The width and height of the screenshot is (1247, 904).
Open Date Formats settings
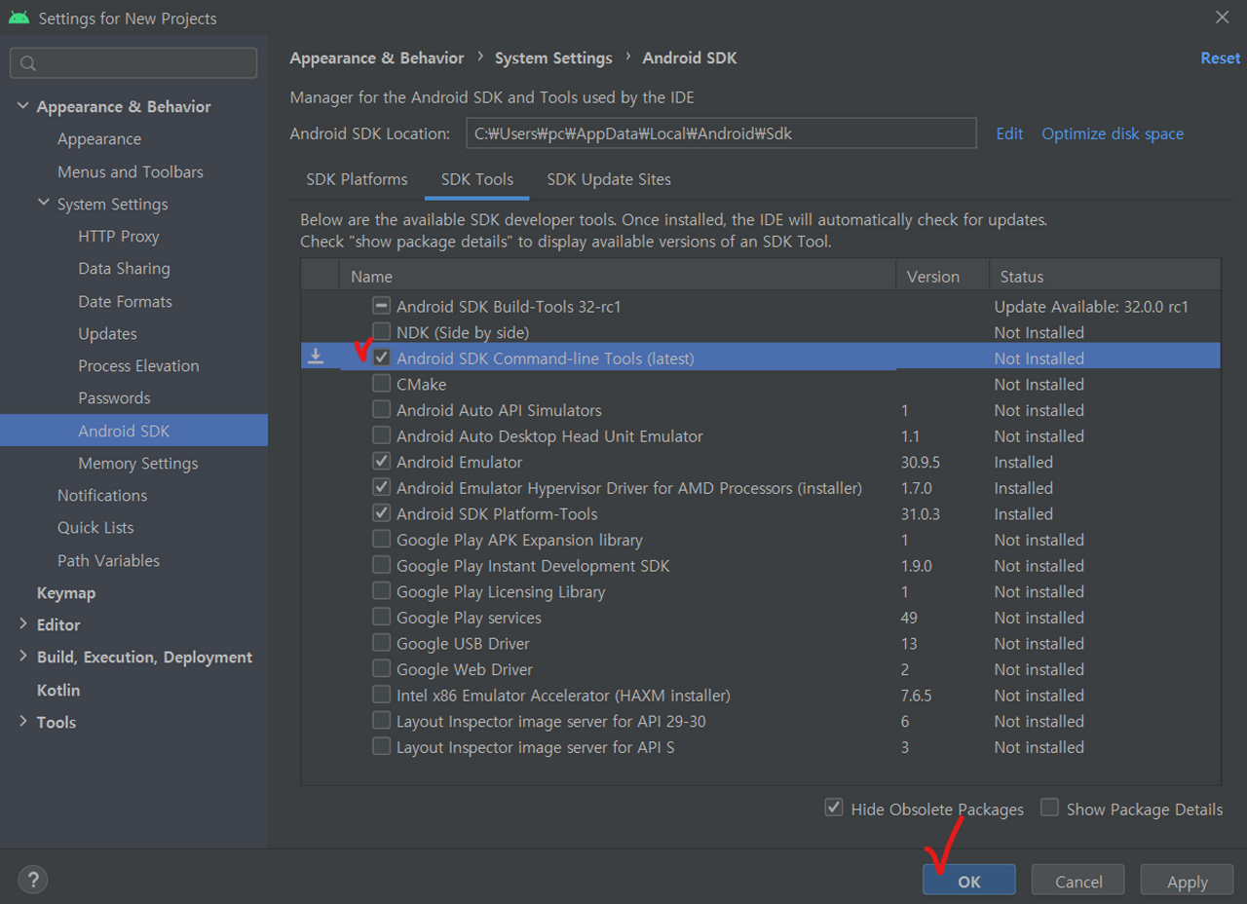pos(125,301)
